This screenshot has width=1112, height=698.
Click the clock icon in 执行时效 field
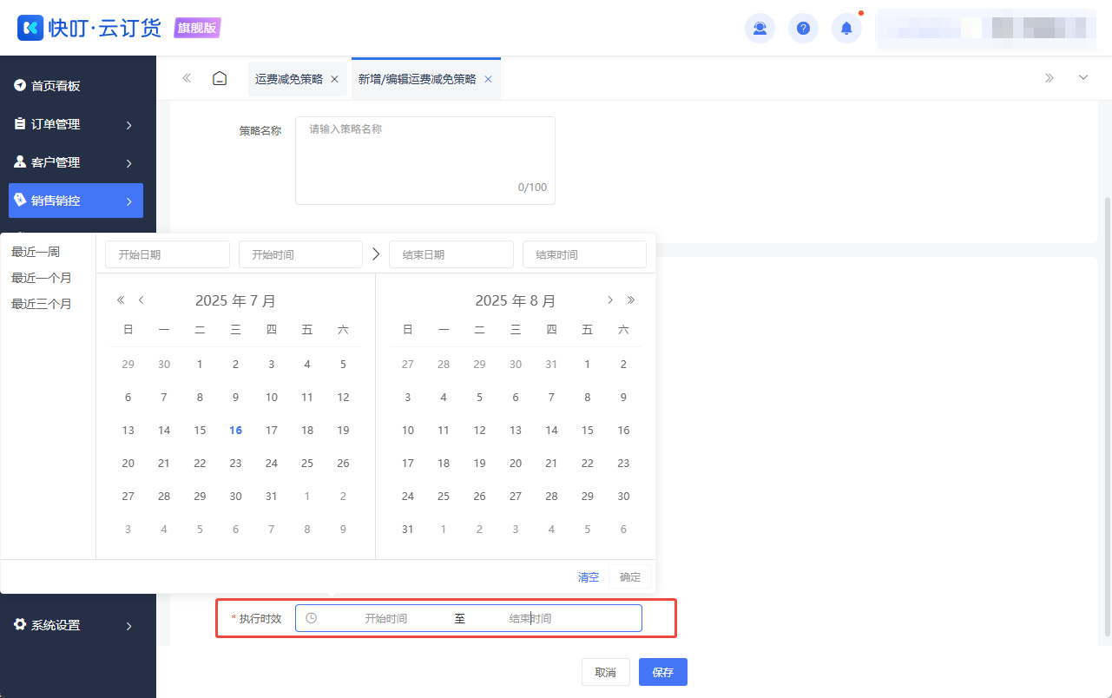(312, 618)
